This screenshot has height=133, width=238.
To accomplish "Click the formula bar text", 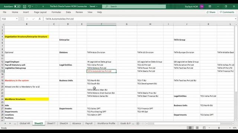I will 59,19.
